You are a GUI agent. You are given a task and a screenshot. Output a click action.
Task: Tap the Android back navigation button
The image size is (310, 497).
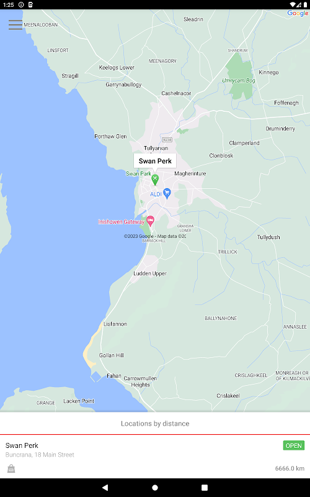pos(105,488)
